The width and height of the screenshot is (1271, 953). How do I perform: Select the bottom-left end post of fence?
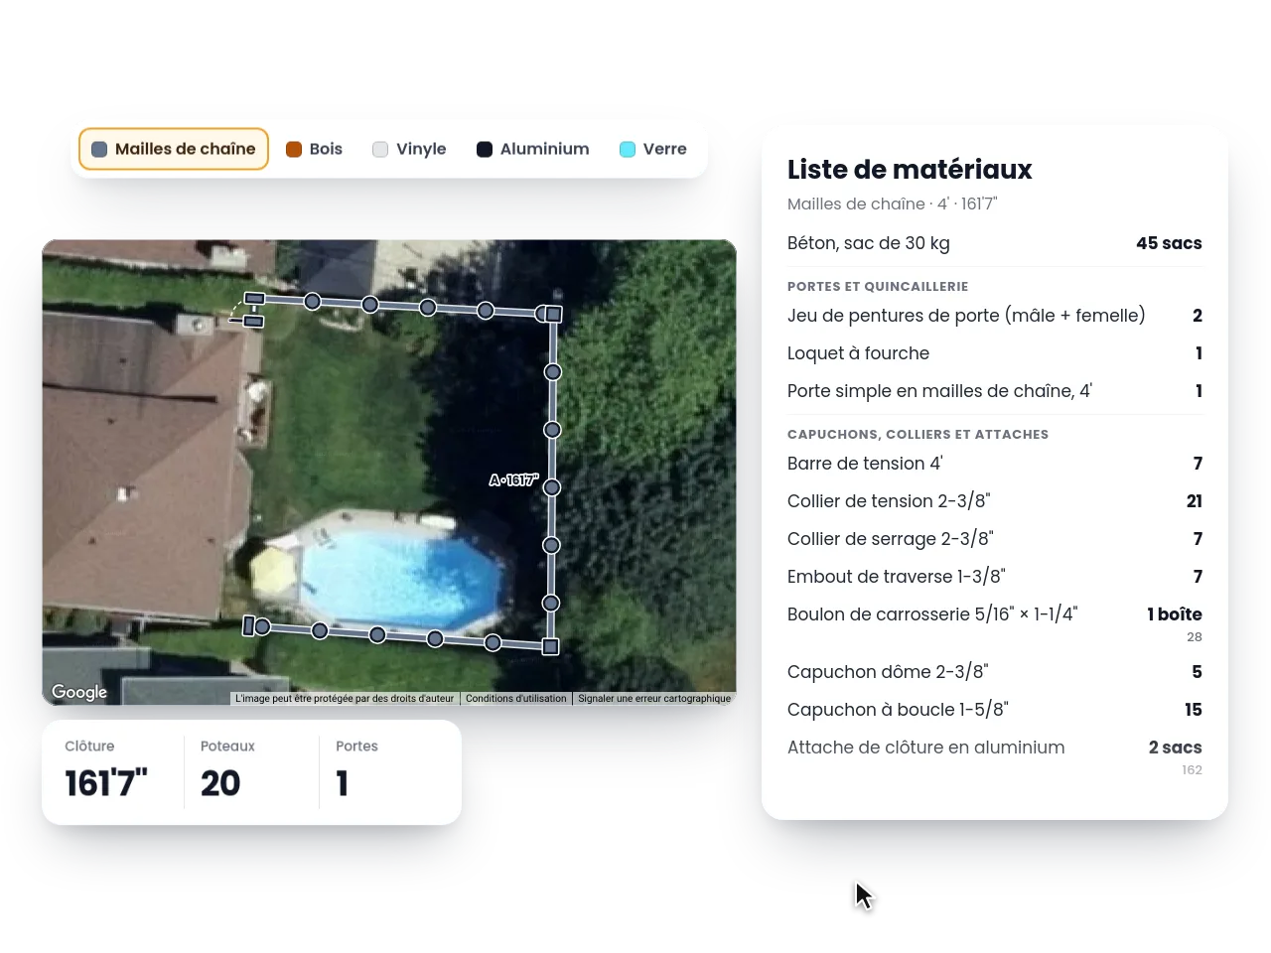249,625
